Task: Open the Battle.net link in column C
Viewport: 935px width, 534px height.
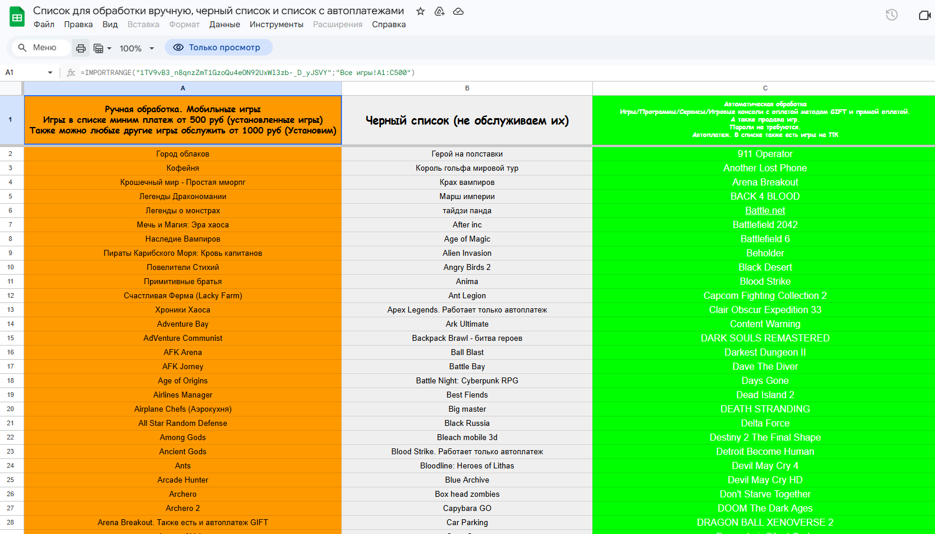Action: coord(765,210)
